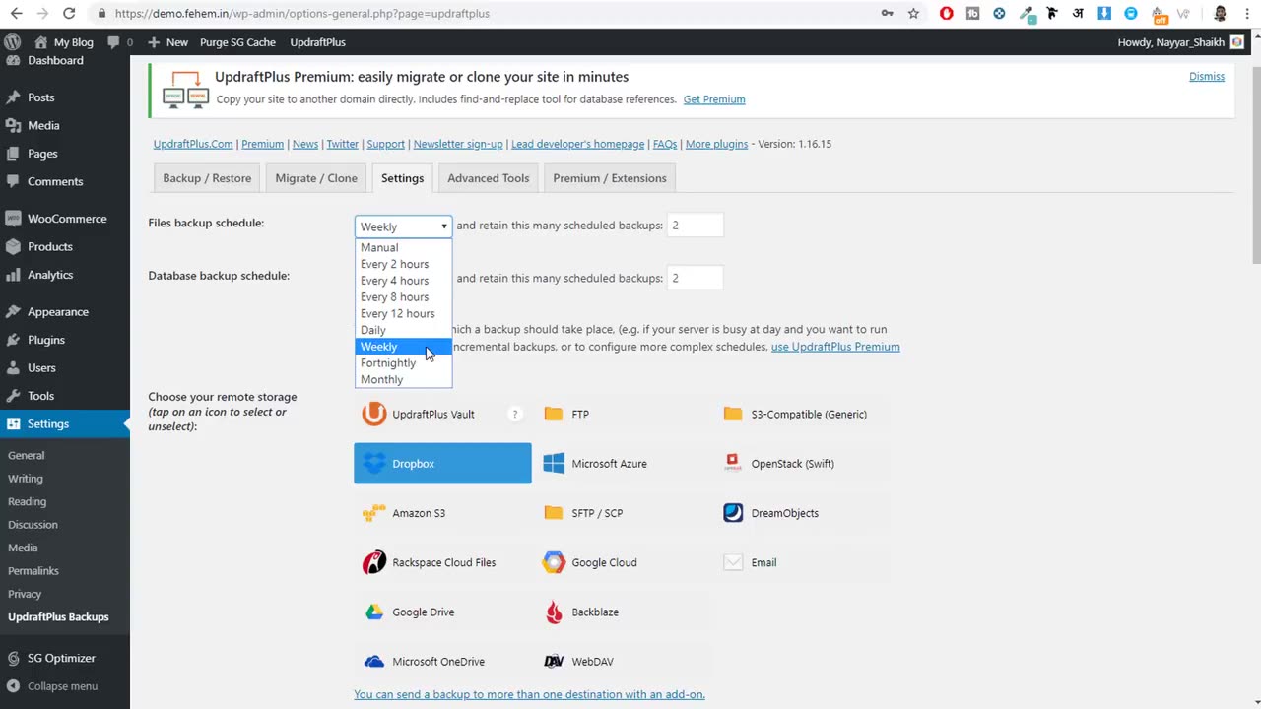Switch to the Backup / Restore tab
This screenshot has width=1261, height=709.
pyautogui.click(x=207, y=178)
